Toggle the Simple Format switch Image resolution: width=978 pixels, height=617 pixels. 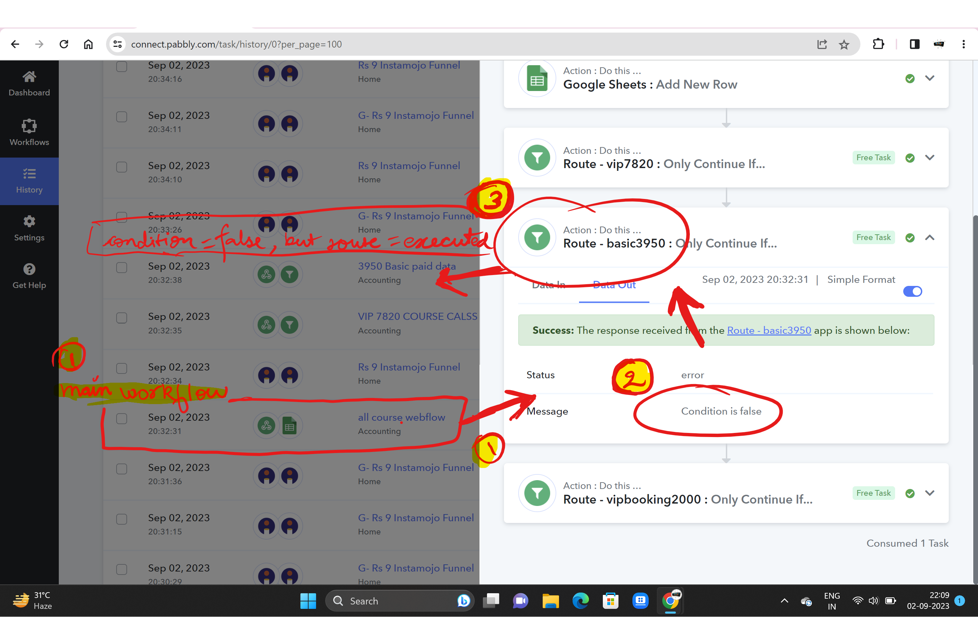(912, 291)
